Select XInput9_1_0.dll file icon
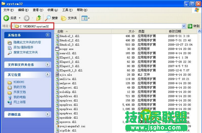Image resolution: width=202 pixels, height=133 pixels. (57, 70)
